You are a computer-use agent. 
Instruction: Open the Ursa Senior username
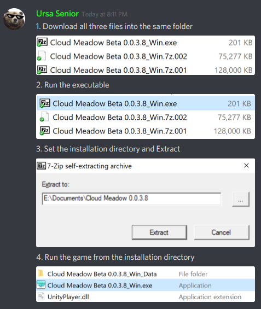click(57, 14)
